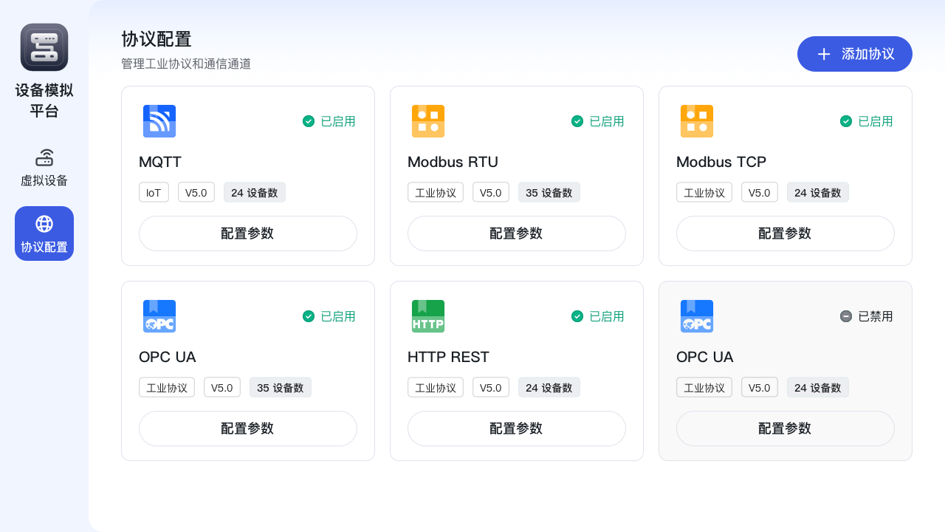
Task: Click the 添加协议 button
Action: [854, 54]
